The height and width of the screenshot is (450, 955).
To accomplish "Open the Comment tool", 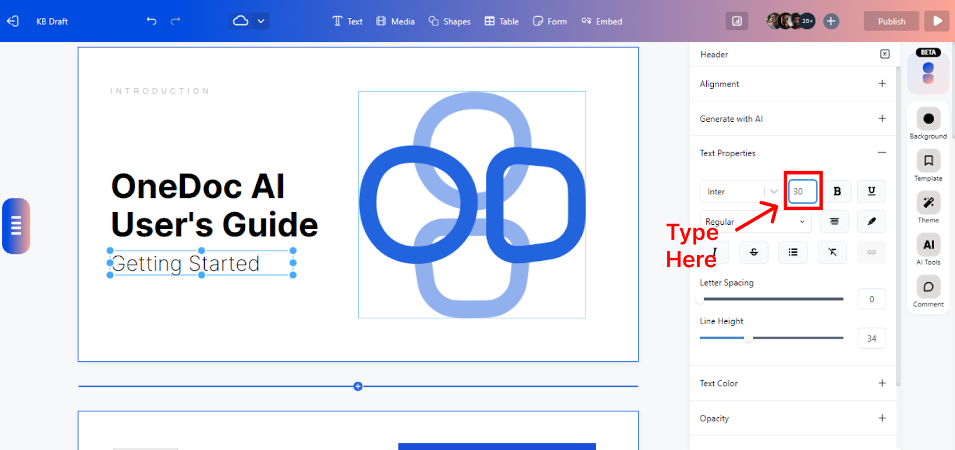I will tap(928, 291).
